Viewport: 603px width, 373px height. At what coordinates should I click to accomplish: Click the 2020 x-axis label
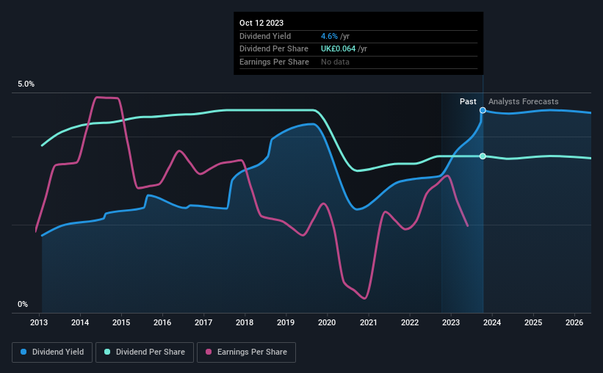click(327, 322)
